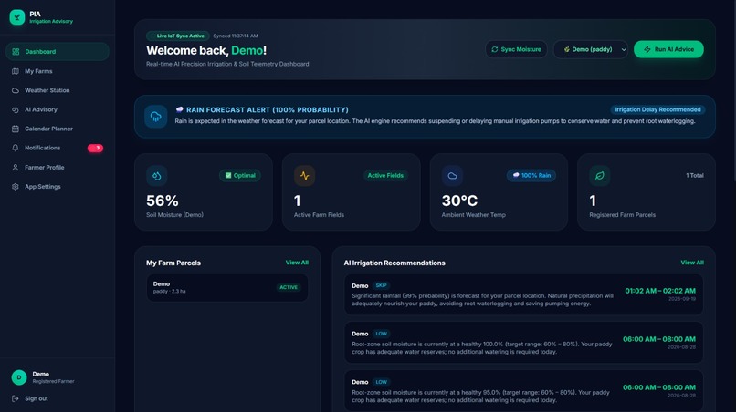Viewport: 736px width, 412px height.
Task: Expand the Demo (paddy) farm dropdown
Action: 591,49
